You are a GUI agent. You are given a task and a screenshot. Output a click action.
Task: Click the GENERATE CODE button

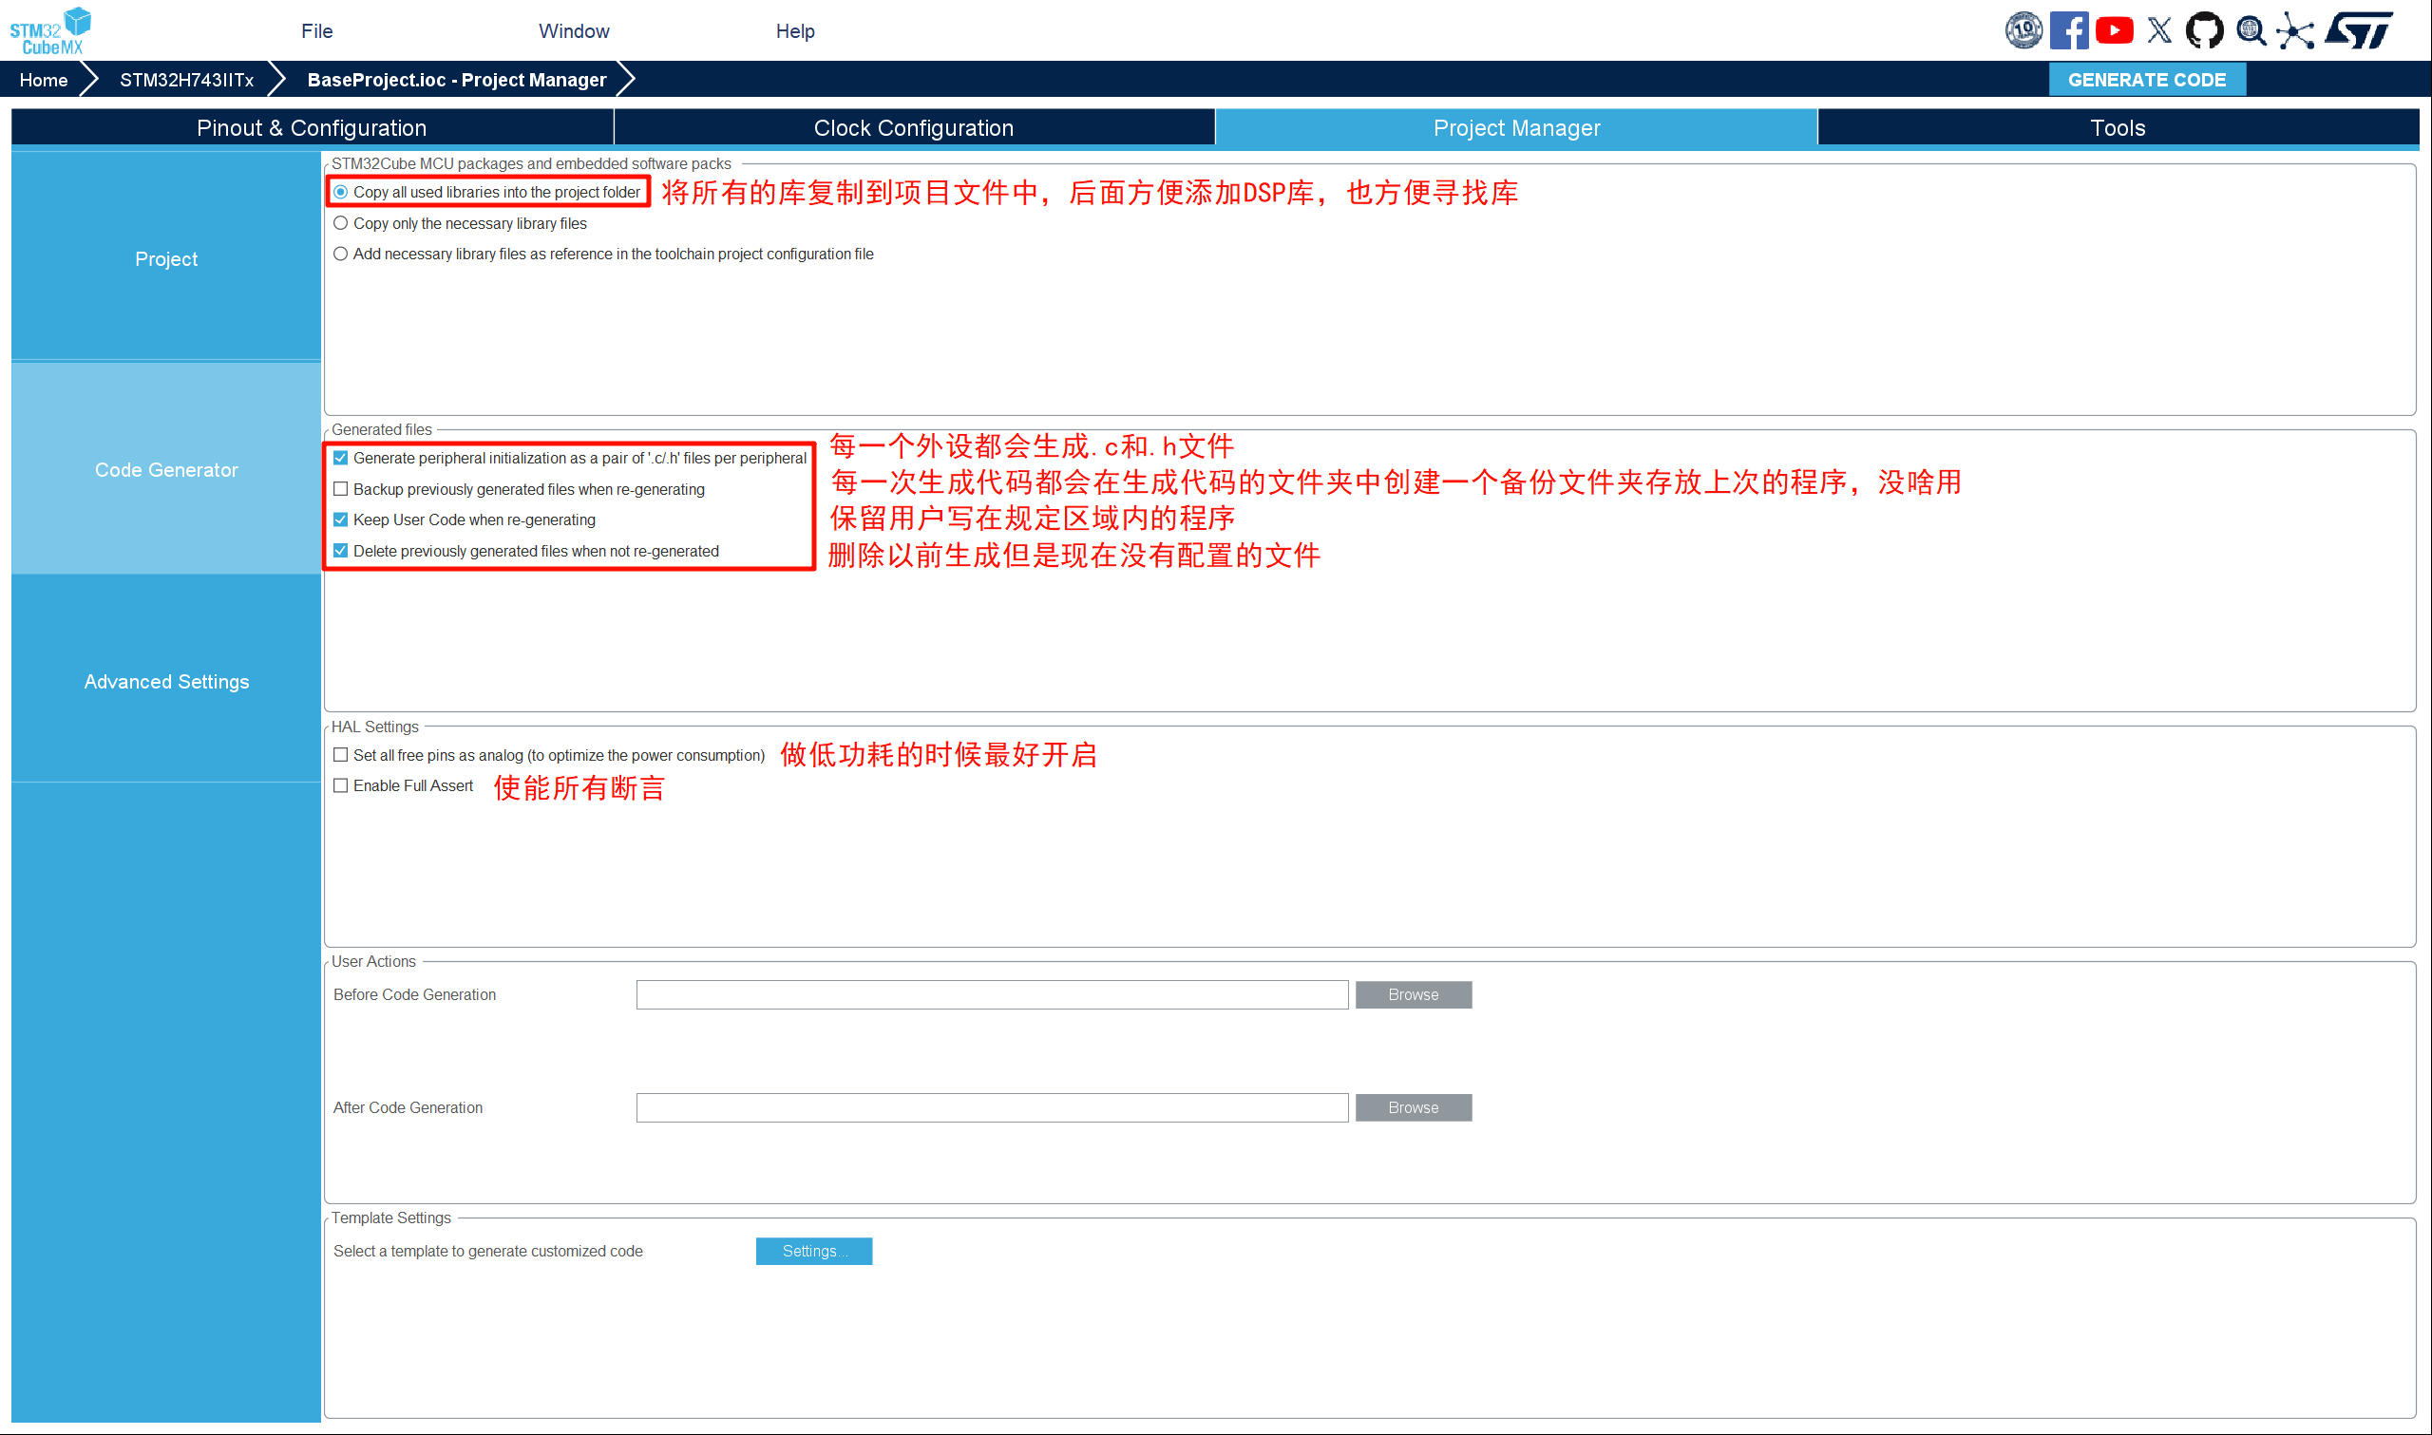pos(2146,79)
